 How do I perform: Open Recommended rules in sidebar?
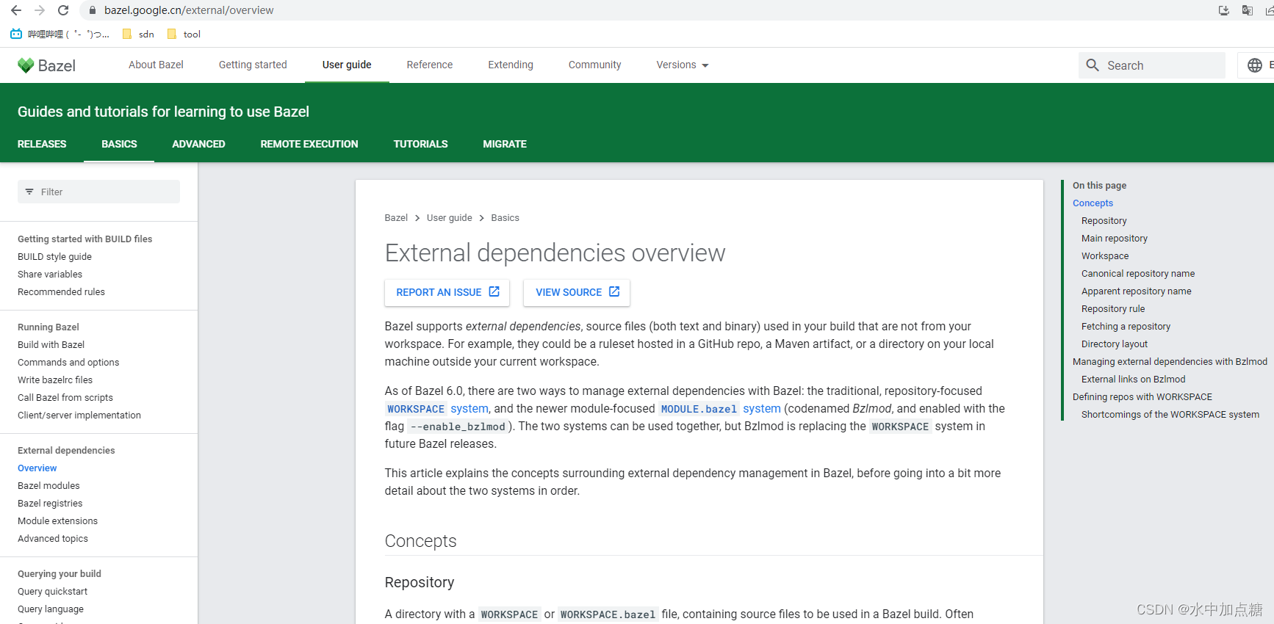pos(61,292)
